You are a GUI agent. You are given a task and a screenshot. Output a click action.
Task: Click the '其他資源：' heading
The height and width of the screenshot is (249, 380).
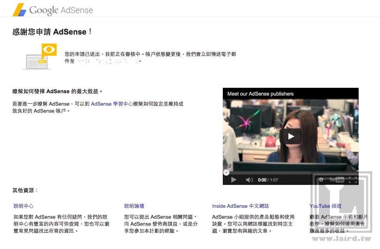point(25,190)
